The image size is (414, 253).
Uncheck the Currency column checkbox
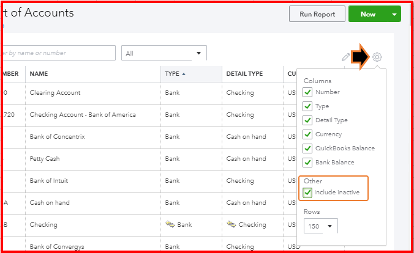click(x=308, y=134)
